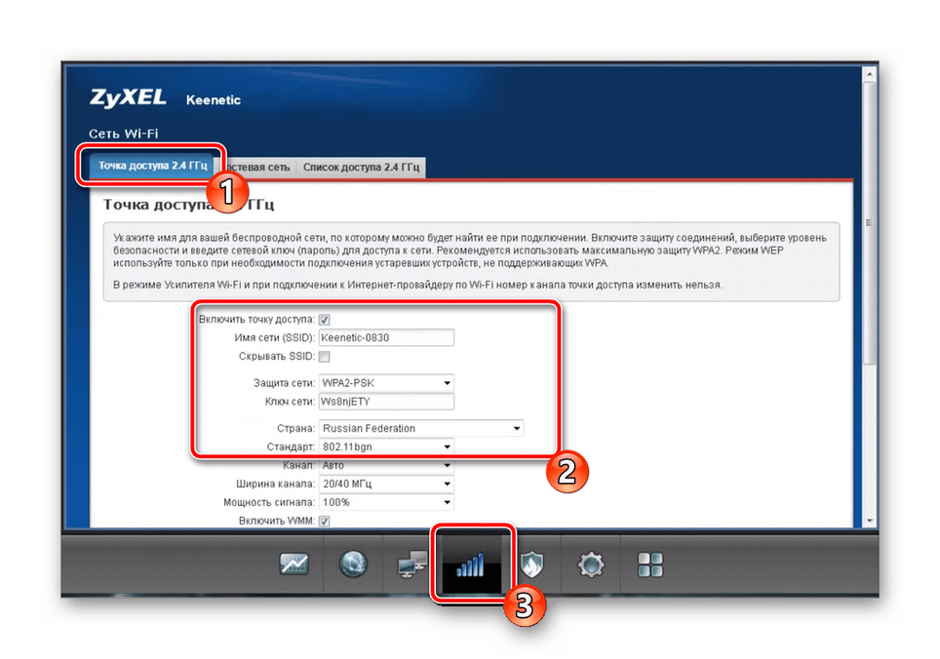Switch to 'Список доступа 2.4 ГГц' tab
Screen dimensions: 940x659
(x=361, y=167)
